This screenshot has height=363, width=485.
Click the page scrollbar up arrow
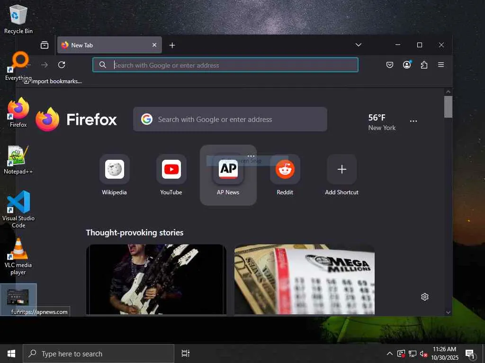pos(448,92)
